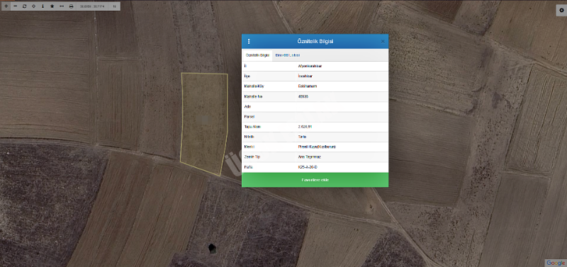The width and height of the screenshot is (567, 267).
Task: Close the Öznitelik Bilgisi dialog
Action: pyautogui.click(x=383, y=42)
